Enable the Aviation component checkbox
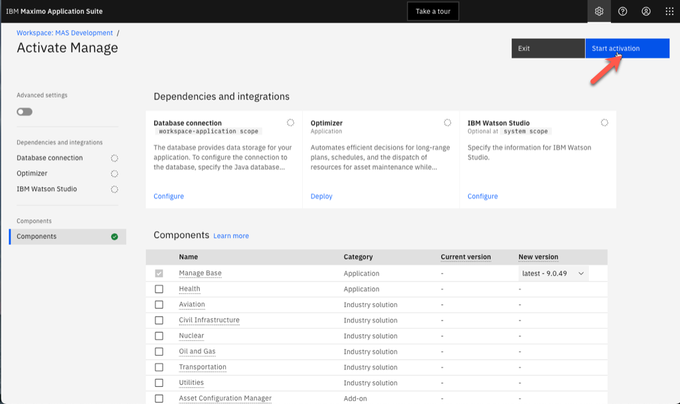680x404 pixels. pos(159,304)
